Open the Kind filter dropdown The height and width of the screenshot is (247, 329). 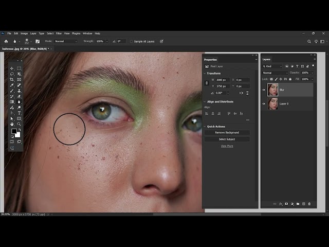pos(272,66)
